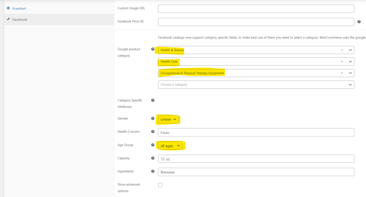
Task: Click the Facebook Price (€) label
Action: 130,21
